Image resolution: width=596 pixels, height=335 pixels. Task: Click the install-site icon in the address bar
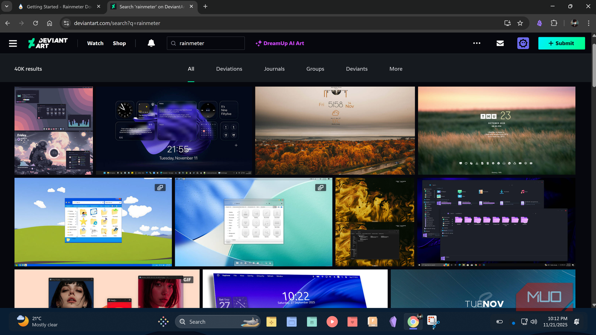pos(507,23)
